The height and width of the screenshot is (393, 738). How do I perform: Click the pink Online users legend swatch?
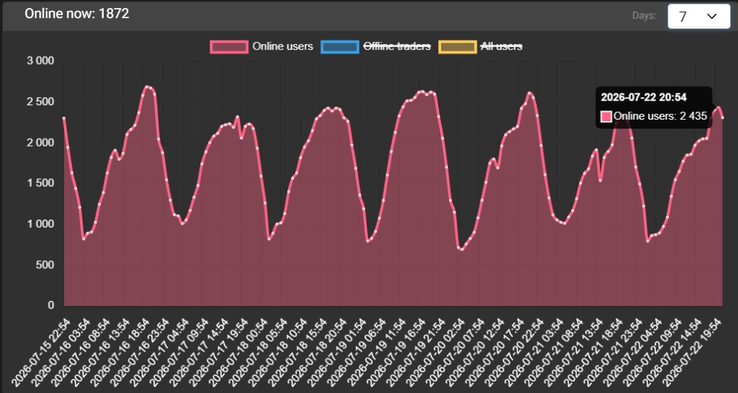pos(229,46)
